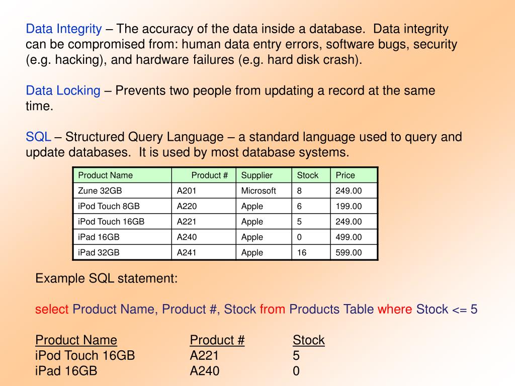Select the Stock column header in table

[311, 175]
